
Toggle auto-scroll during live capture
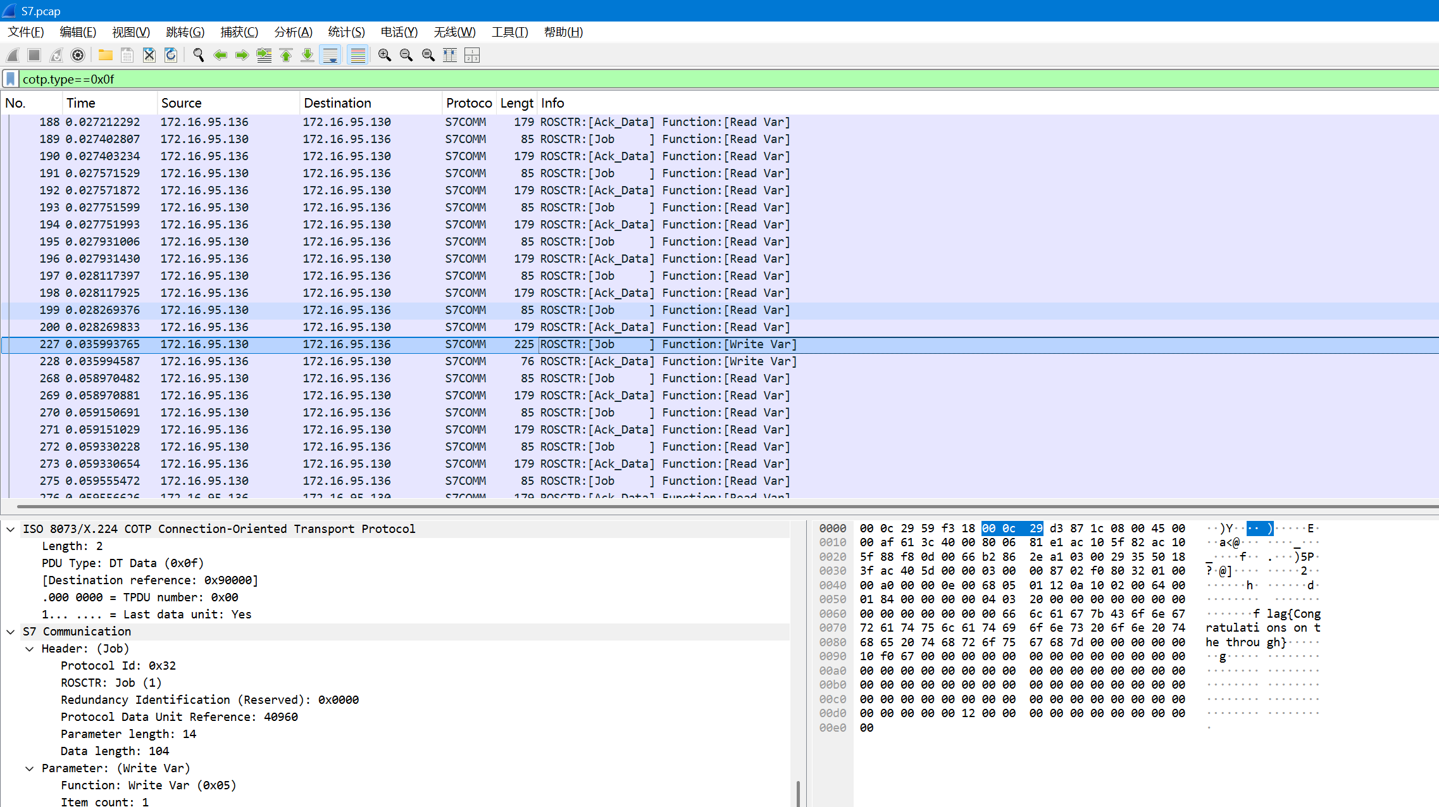pos(330,56)
